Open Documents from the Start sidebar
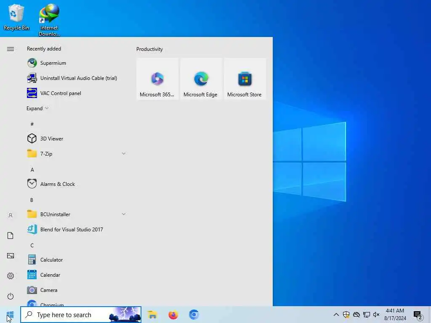 coord(11,236)
